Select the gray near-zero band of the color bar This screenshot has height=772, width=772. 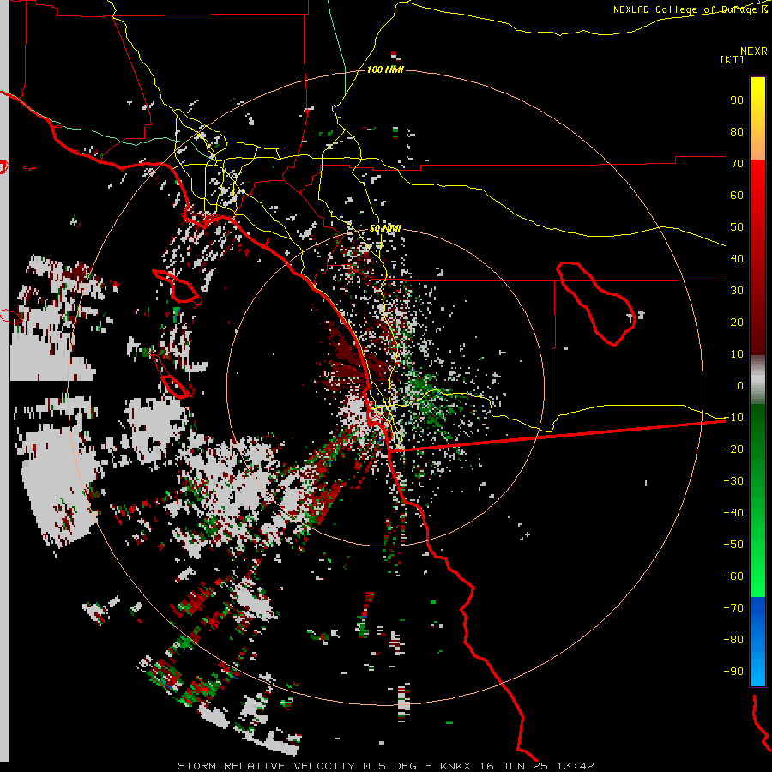coord(757,380)
